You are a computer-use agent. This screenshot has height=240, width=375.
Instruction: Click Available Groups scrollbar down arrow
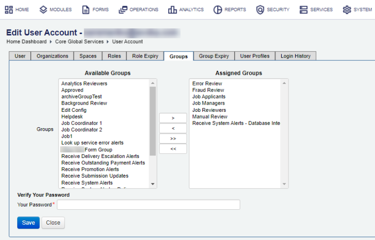(152, 184)
